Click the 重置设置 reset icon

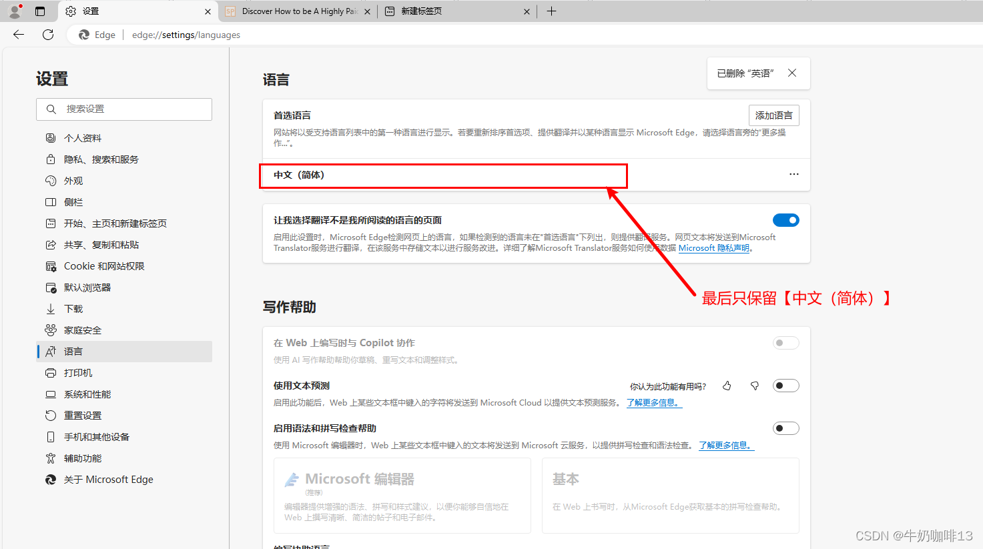click(x=51, y=416)
